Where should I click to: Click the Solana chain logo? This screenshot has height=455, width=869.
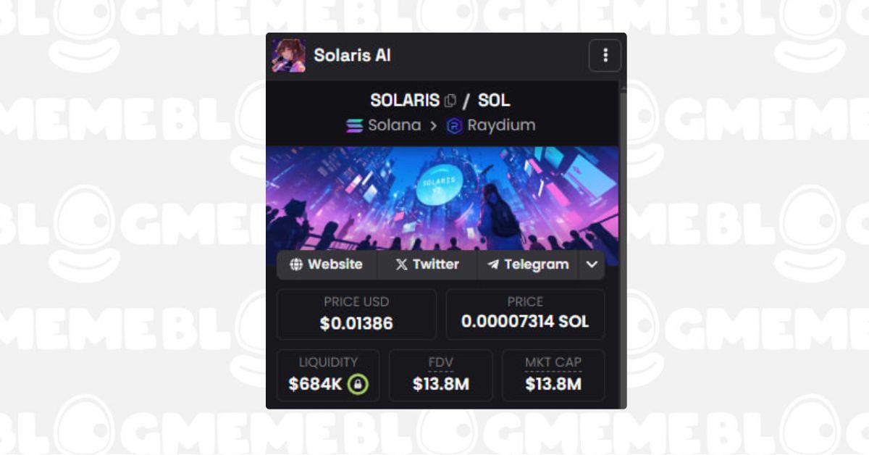pos(355,125)
